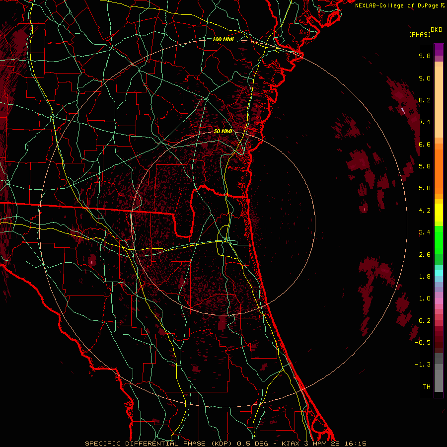Click the 2.6 value on the color scale
This screenshot has height=447, width=447.
[x=425, y=255]
